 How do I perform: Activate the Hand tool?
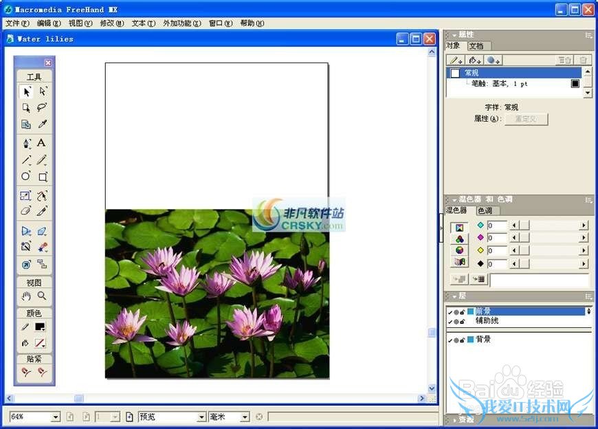click(26, 296)
